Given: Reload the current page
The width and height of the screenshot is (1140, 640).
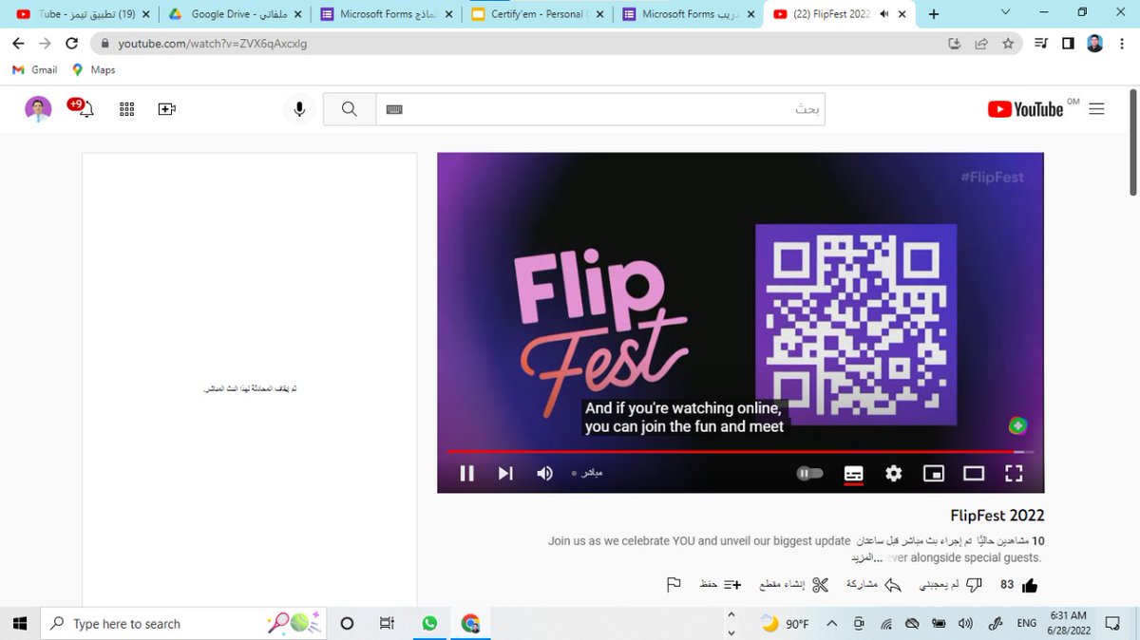Looking at the screenshot, I should click(x=71, y=44).
